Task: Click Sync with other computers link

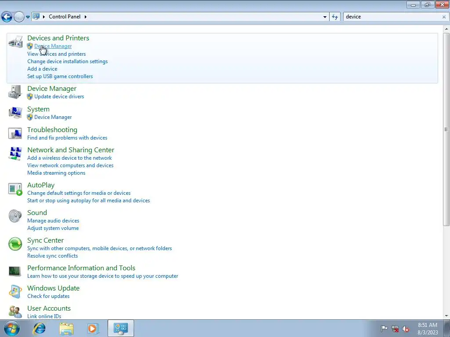Action: click(100, 248)
